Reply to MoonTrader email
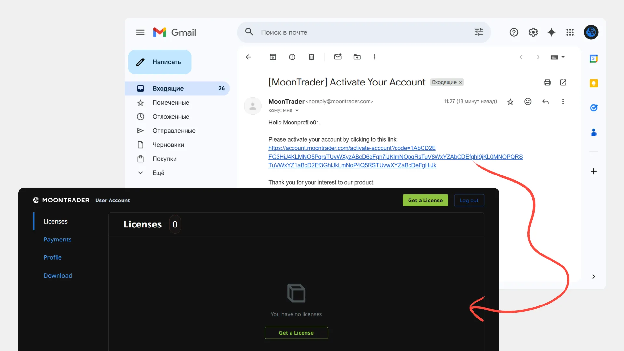The height and width of the screenshot is (351, 624). point(545,102)
